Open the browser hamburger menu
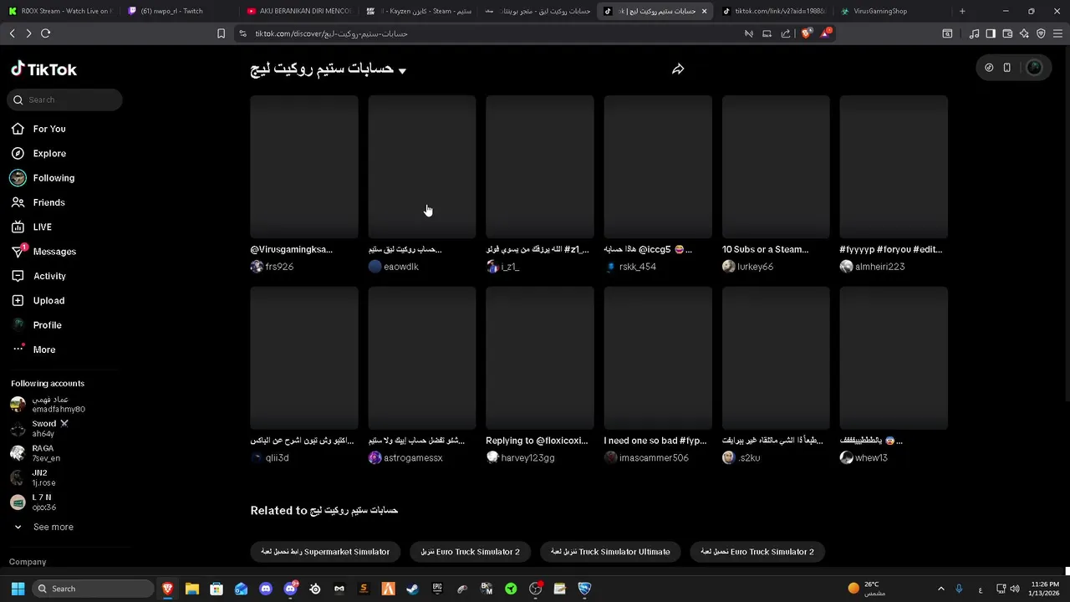1070x602 pixels. coord(1058,33)
